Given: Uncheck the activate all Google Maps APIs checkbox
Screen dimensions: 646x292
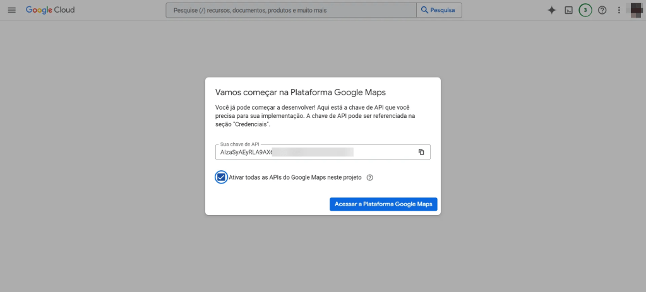Looking at the screenshot, I should coord(221,177).
